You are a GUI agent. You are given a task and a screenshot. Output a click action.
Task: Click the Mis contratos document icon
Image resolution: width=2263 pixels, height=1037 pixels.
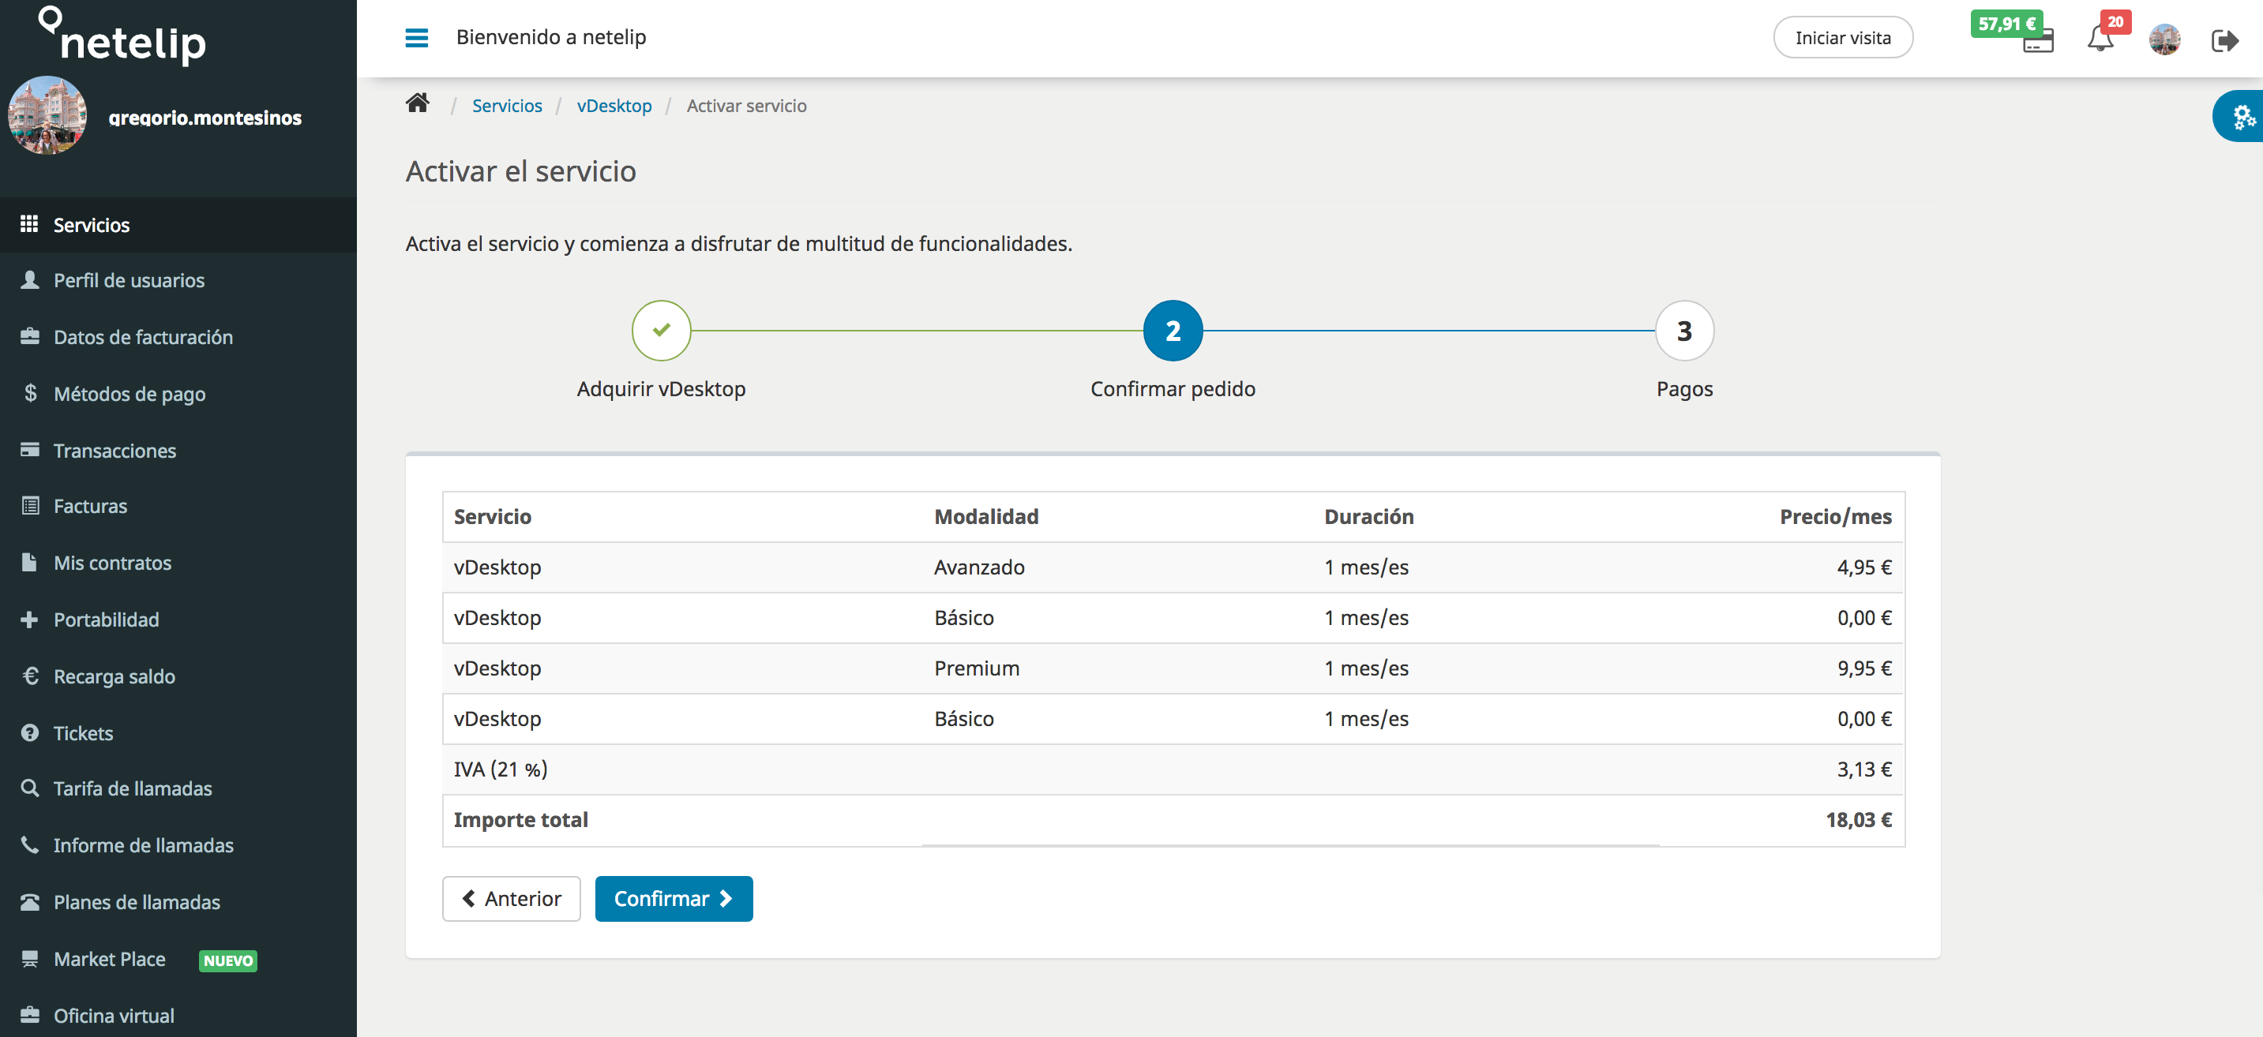point(30,562)
